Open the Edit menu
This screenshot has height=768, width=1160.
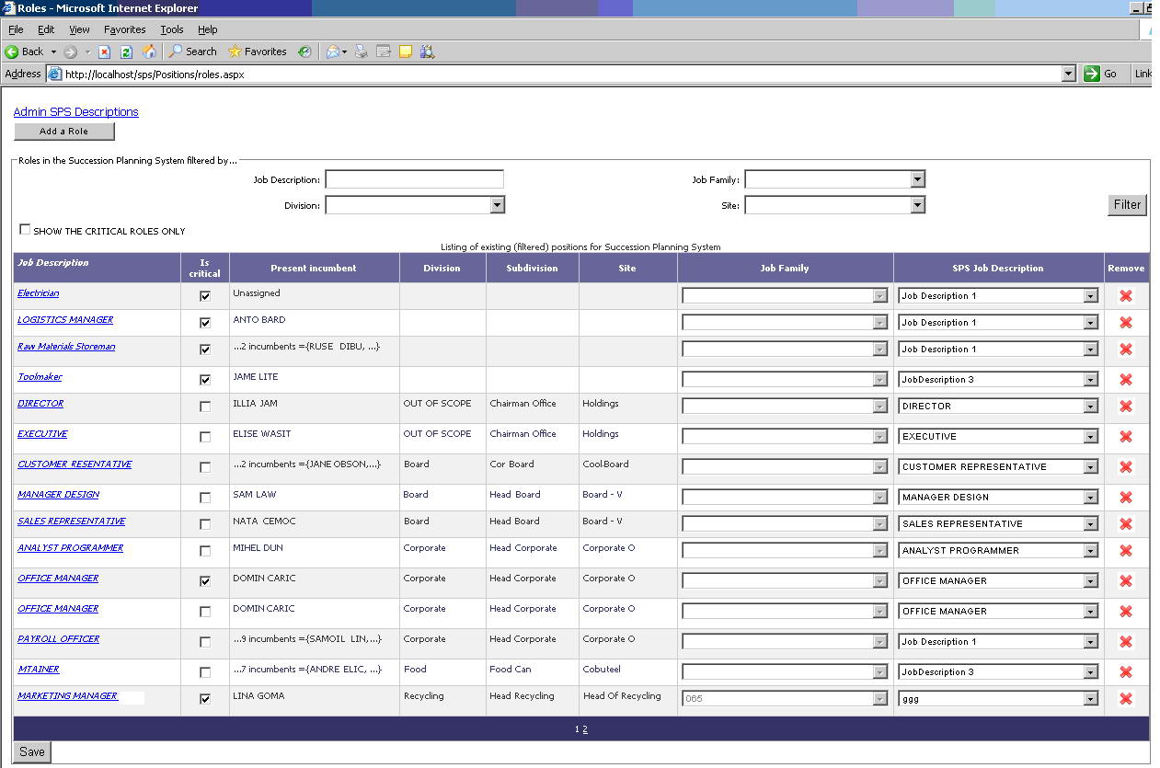pyautogui.click(x=46, y=29)
